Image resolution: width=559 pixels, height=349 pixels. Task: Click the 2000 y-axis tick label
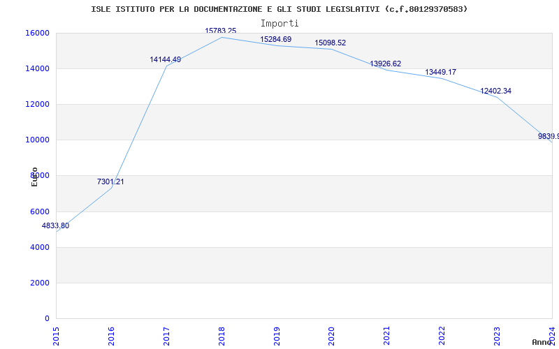40,283
